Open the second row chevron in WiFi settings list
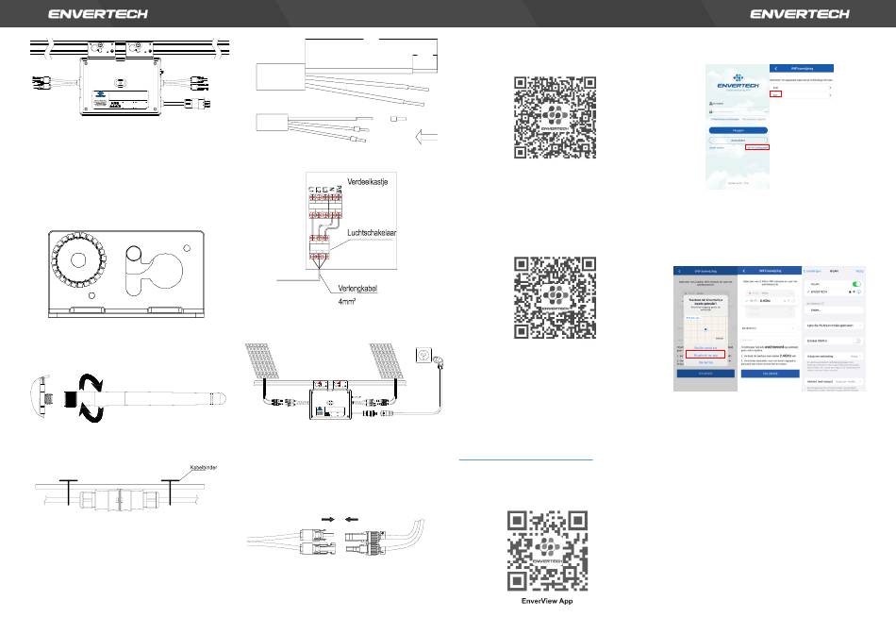 click(x=830, y=95)
